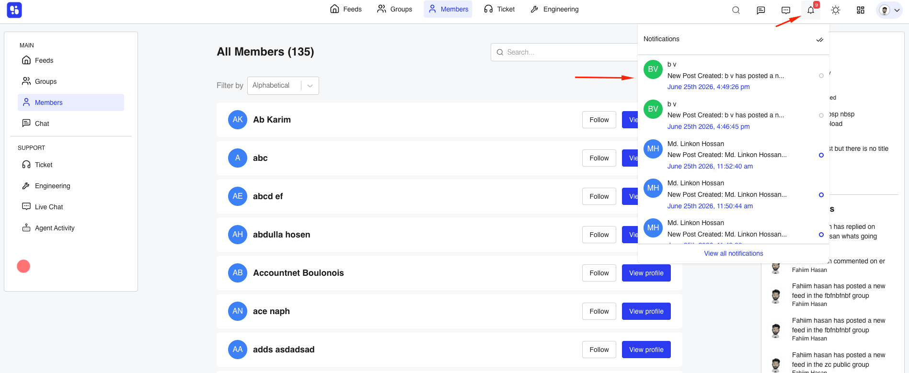Open the Ticket tab in top navigation
This screenshot has height=373, width=909.
pos(499,9)
